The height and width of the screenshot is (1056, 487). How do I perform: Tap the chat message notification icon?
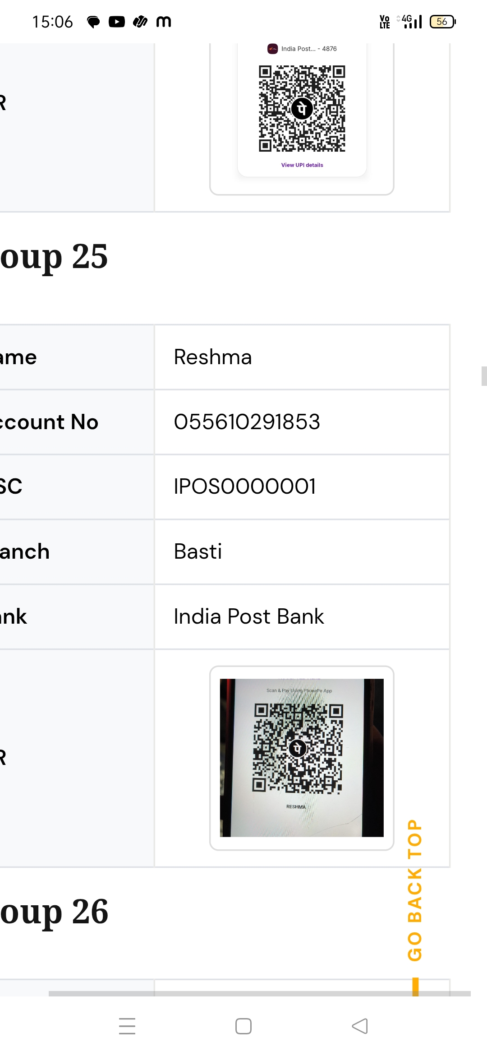click(x=93, y=22)
